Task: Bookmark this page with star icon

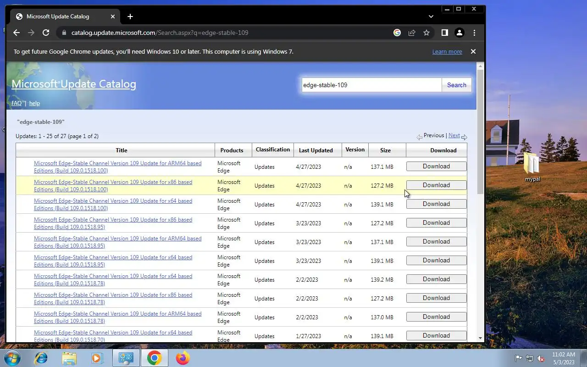Action: [426, 33]
